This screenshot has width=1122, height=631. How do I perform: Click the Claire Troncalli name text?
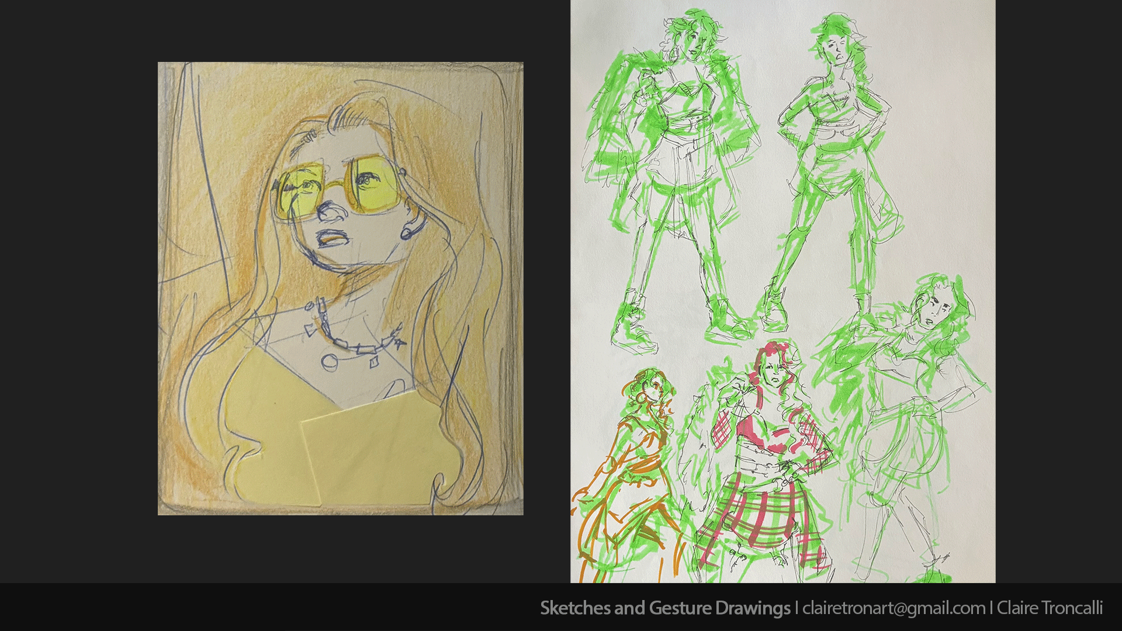tap(1050, 608)
